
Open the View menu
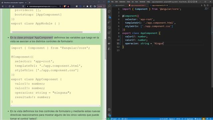tap(128, 2)
